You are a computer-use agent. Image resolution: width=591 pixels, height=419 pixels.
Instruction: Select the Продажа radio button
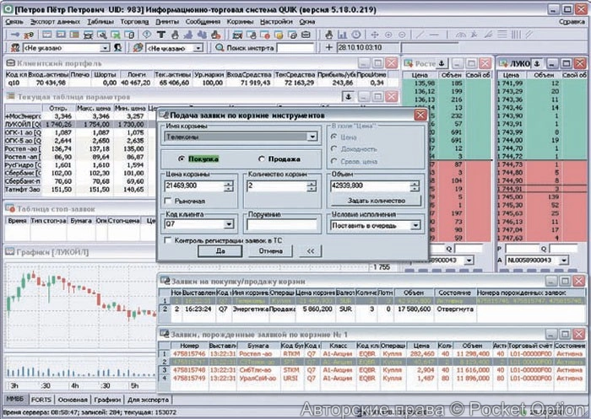(262, 158)
